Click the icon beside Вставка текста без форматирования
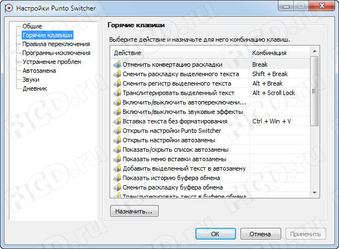Image resolution: width=339 pixels, height=249 pixels. (x=117, y=121)
